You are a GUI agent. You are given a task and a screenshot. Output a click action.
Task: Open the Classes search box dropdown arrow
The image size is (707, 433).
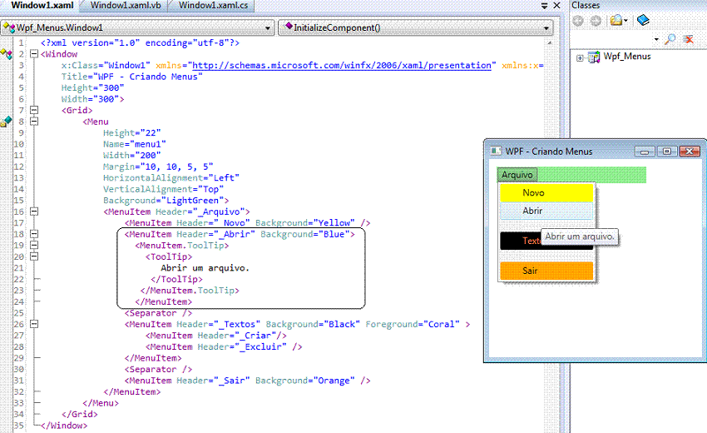tap(656, 39)
